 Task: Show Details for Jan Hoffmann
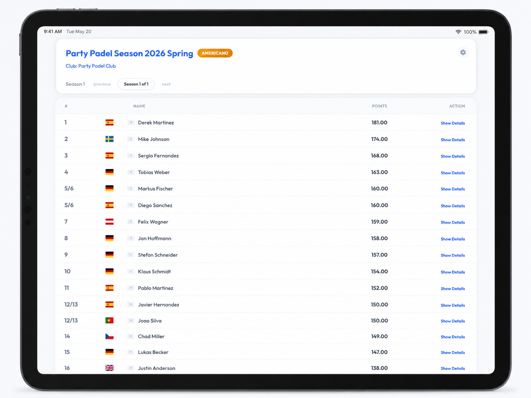[x=453, y=239]
